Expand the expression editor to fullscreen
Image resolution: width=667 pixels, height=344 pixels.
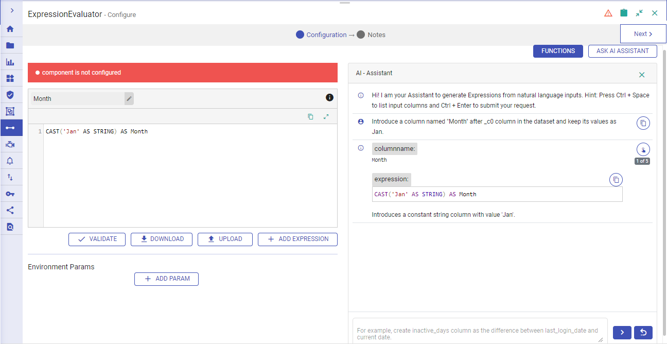point(326,116)
